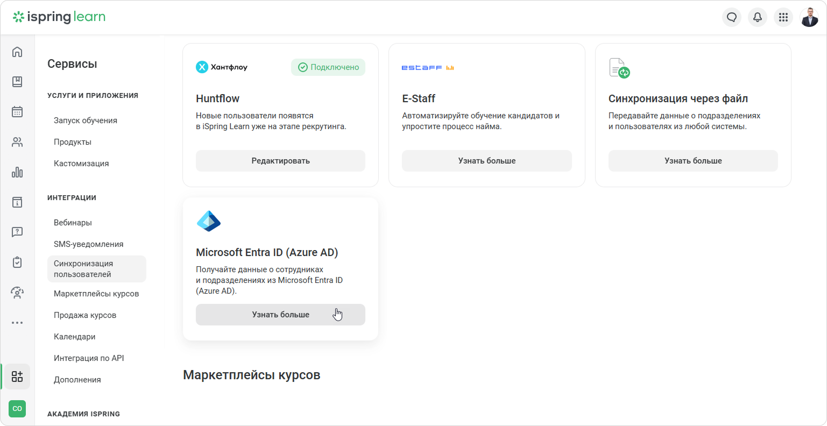This screenshot has width=827, height=426.
Task: Click Узнать больше on Microsoft Entra ID card
Action: tap(280, 315)
